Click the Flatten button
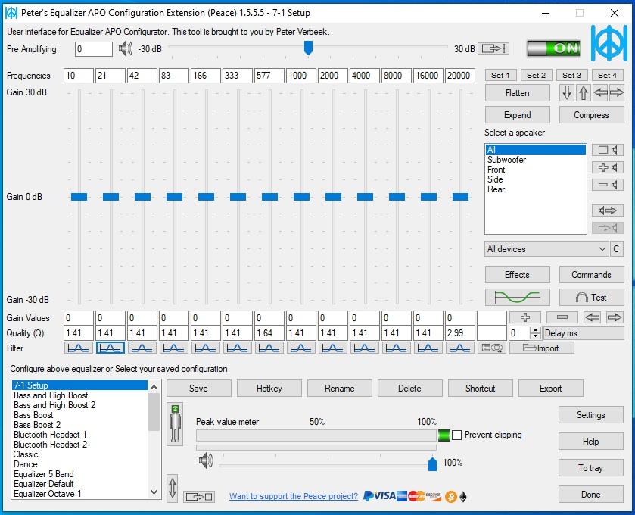Viewport: 635px width, 515px height. point(517,93)
